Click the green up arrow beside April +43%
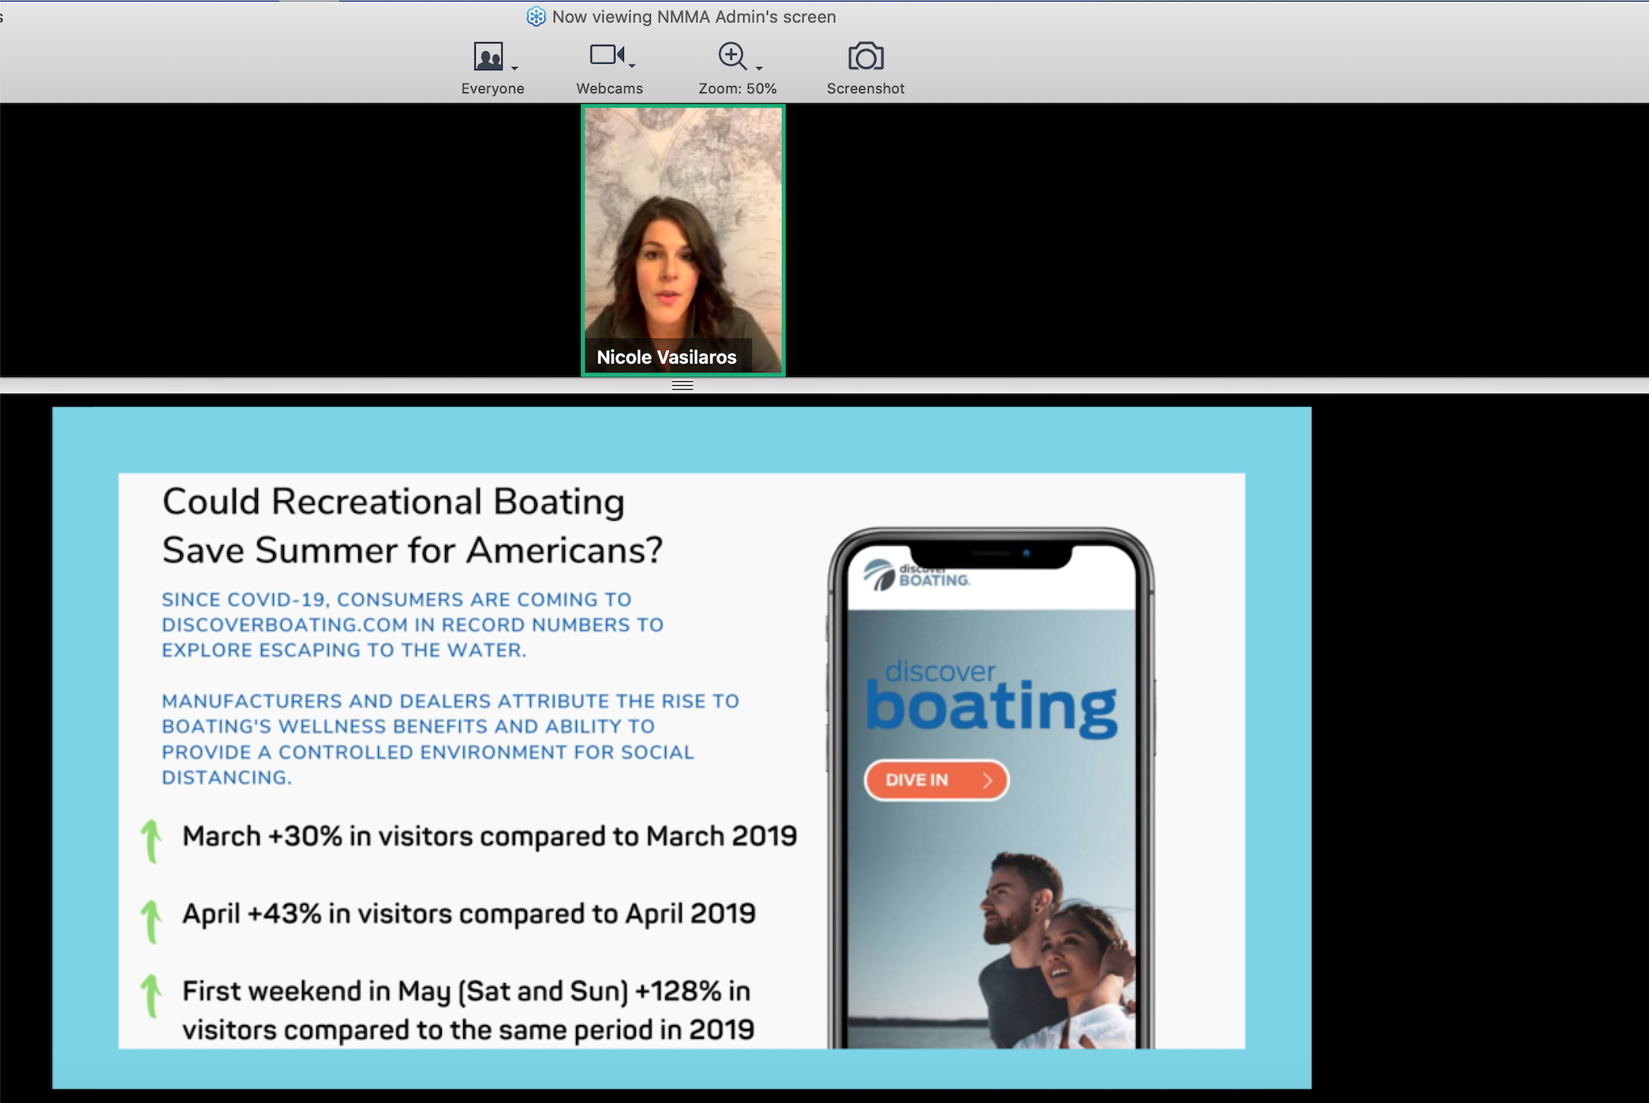The image size is (1649, 1103). (151, 922)
